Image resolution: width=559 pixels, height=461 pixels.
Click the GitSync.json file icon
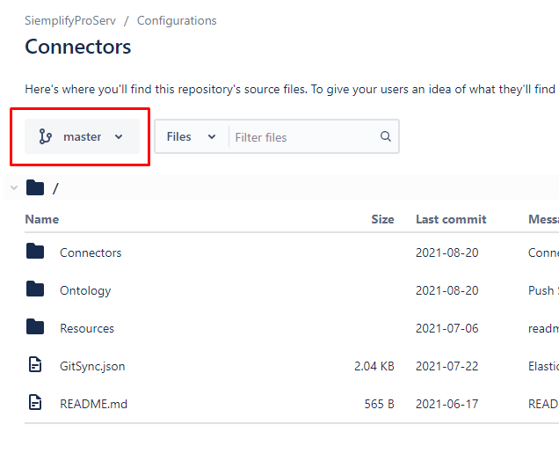point(35,366)
